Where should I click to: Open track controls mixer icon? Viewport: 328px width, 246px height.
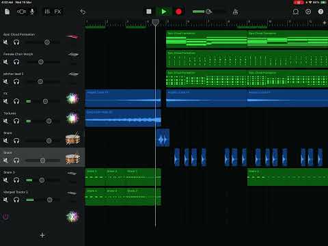pos(47,12)
